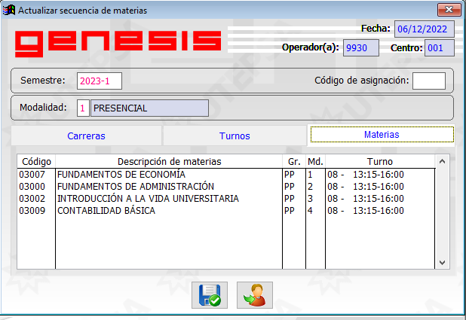Select FUNDAMENTOS DE ECONOMÍA row description
Image resolution: width=466 pixels, height=320 pixels.
121,174
